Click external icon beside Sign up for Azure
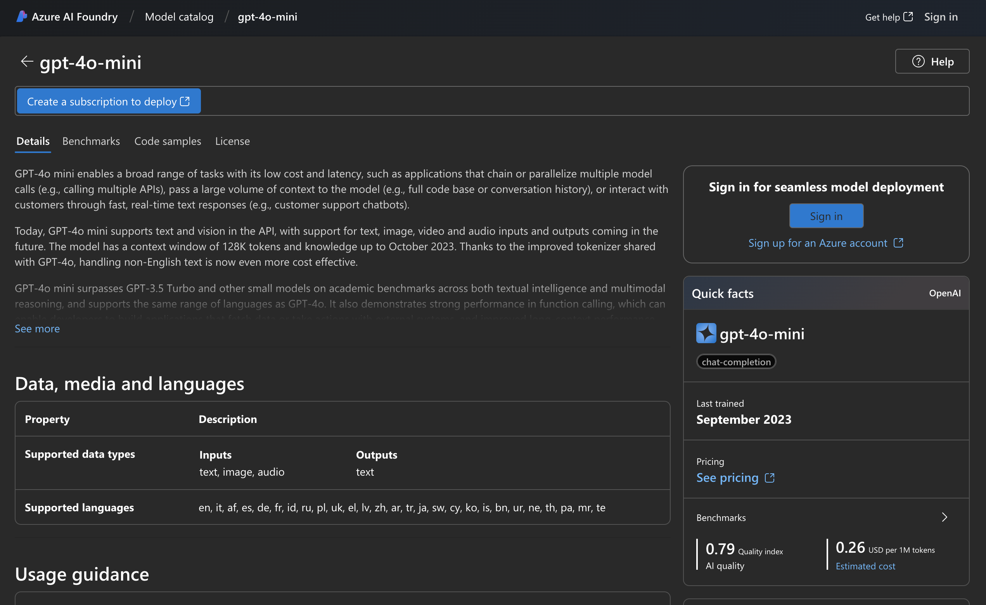This screenshot has width=986, height=605. 898,243
